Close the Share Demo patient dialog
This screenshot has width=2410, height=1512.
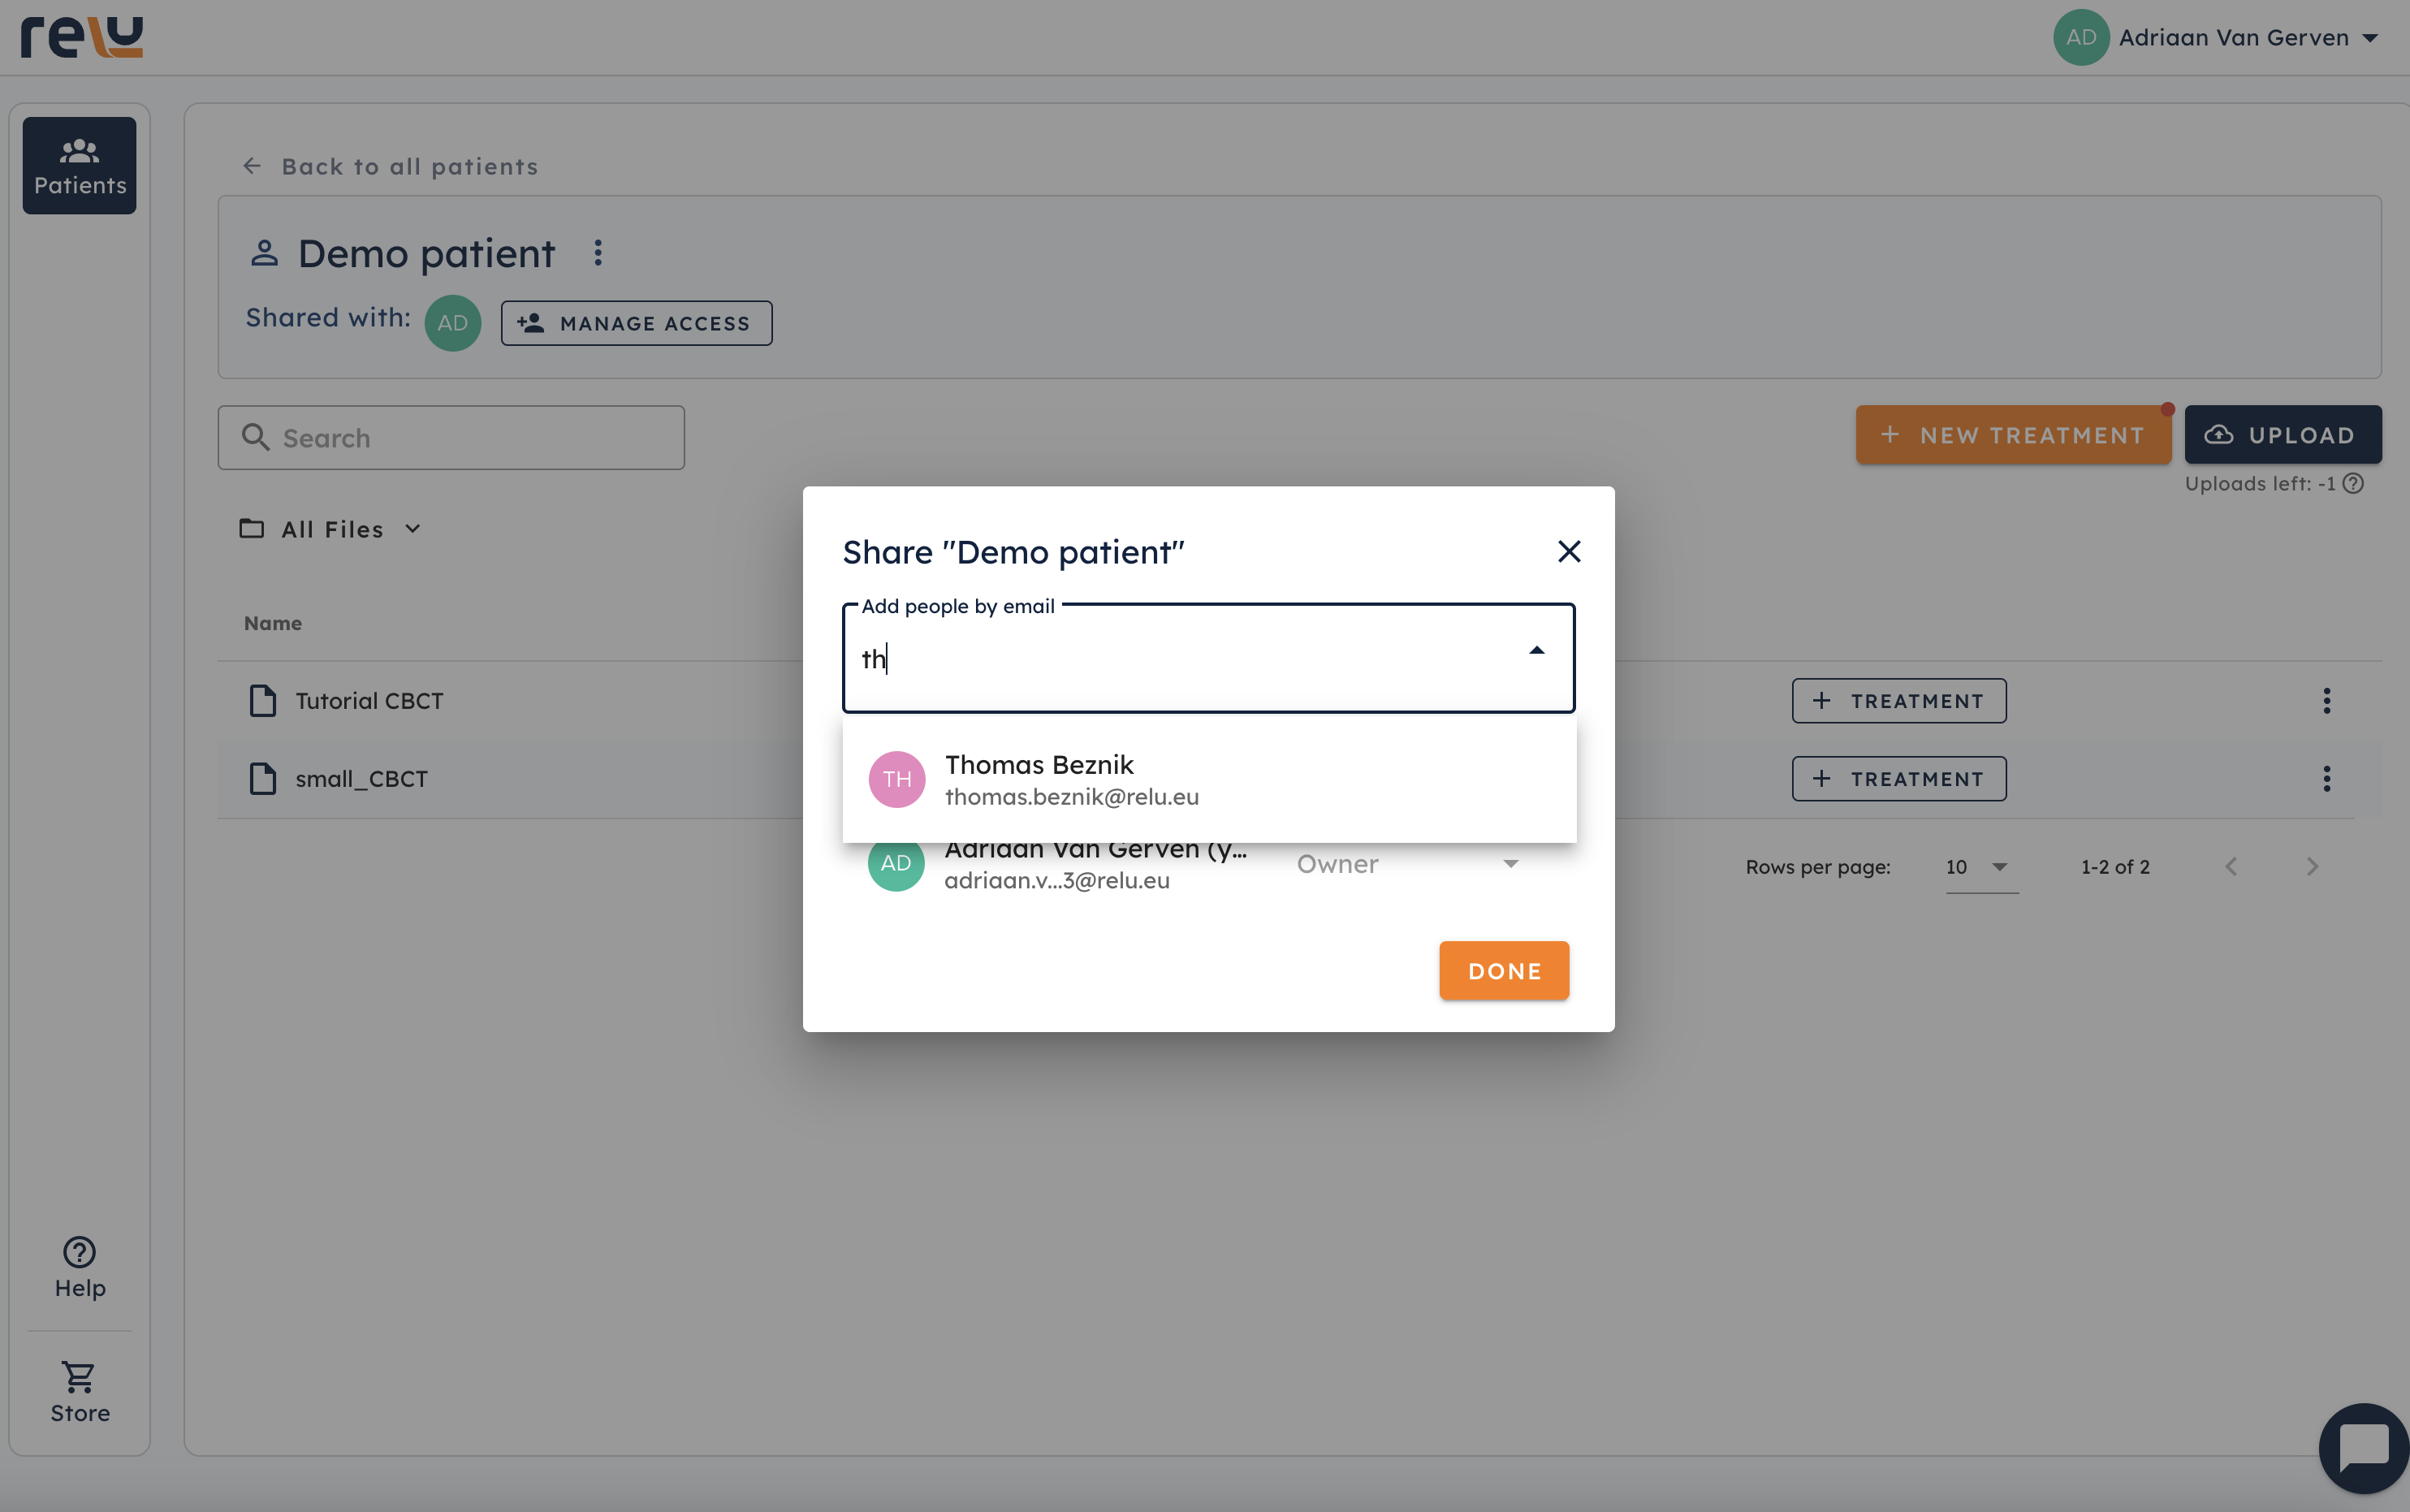(x=1568, y=551)
